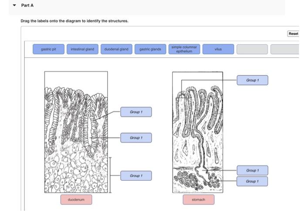Click top Group 1 target beside stomach
Viewport: 305px width, 211px height.
(252, 80)
